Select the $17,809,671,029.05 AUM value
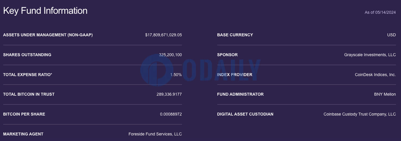The width and height of the screenshot is (401, 141). [x=163, y=35]
